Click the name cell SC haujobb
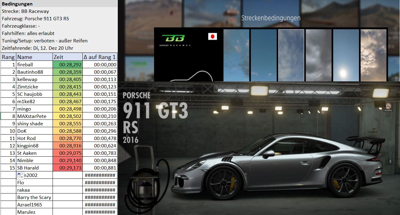Screen dimensions: 400x215 (34, 94)
